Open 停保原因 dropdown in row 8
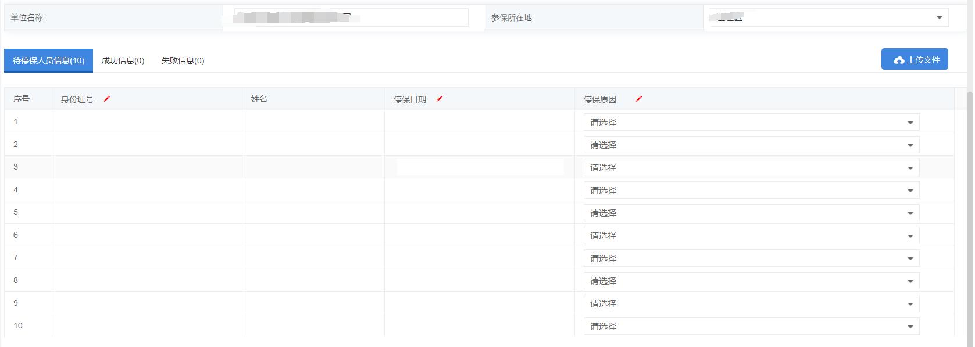The width and height of the screenshot is (975, 347). pos(751,281)
